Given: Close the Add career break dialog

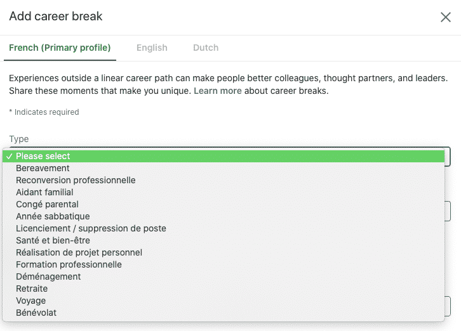Looking at the screenshot, I should (446, 17).
